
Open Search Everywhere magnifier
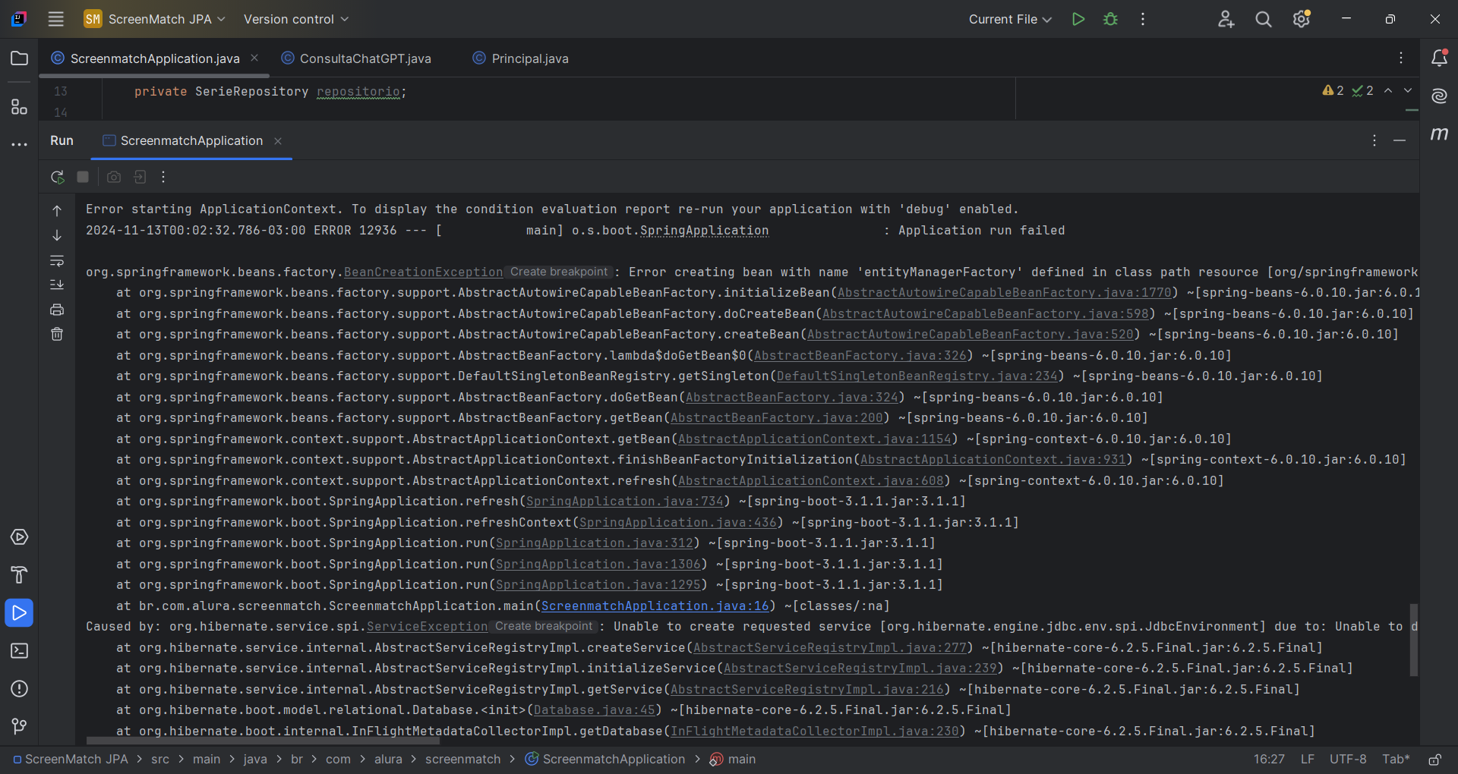point(1264,19)
